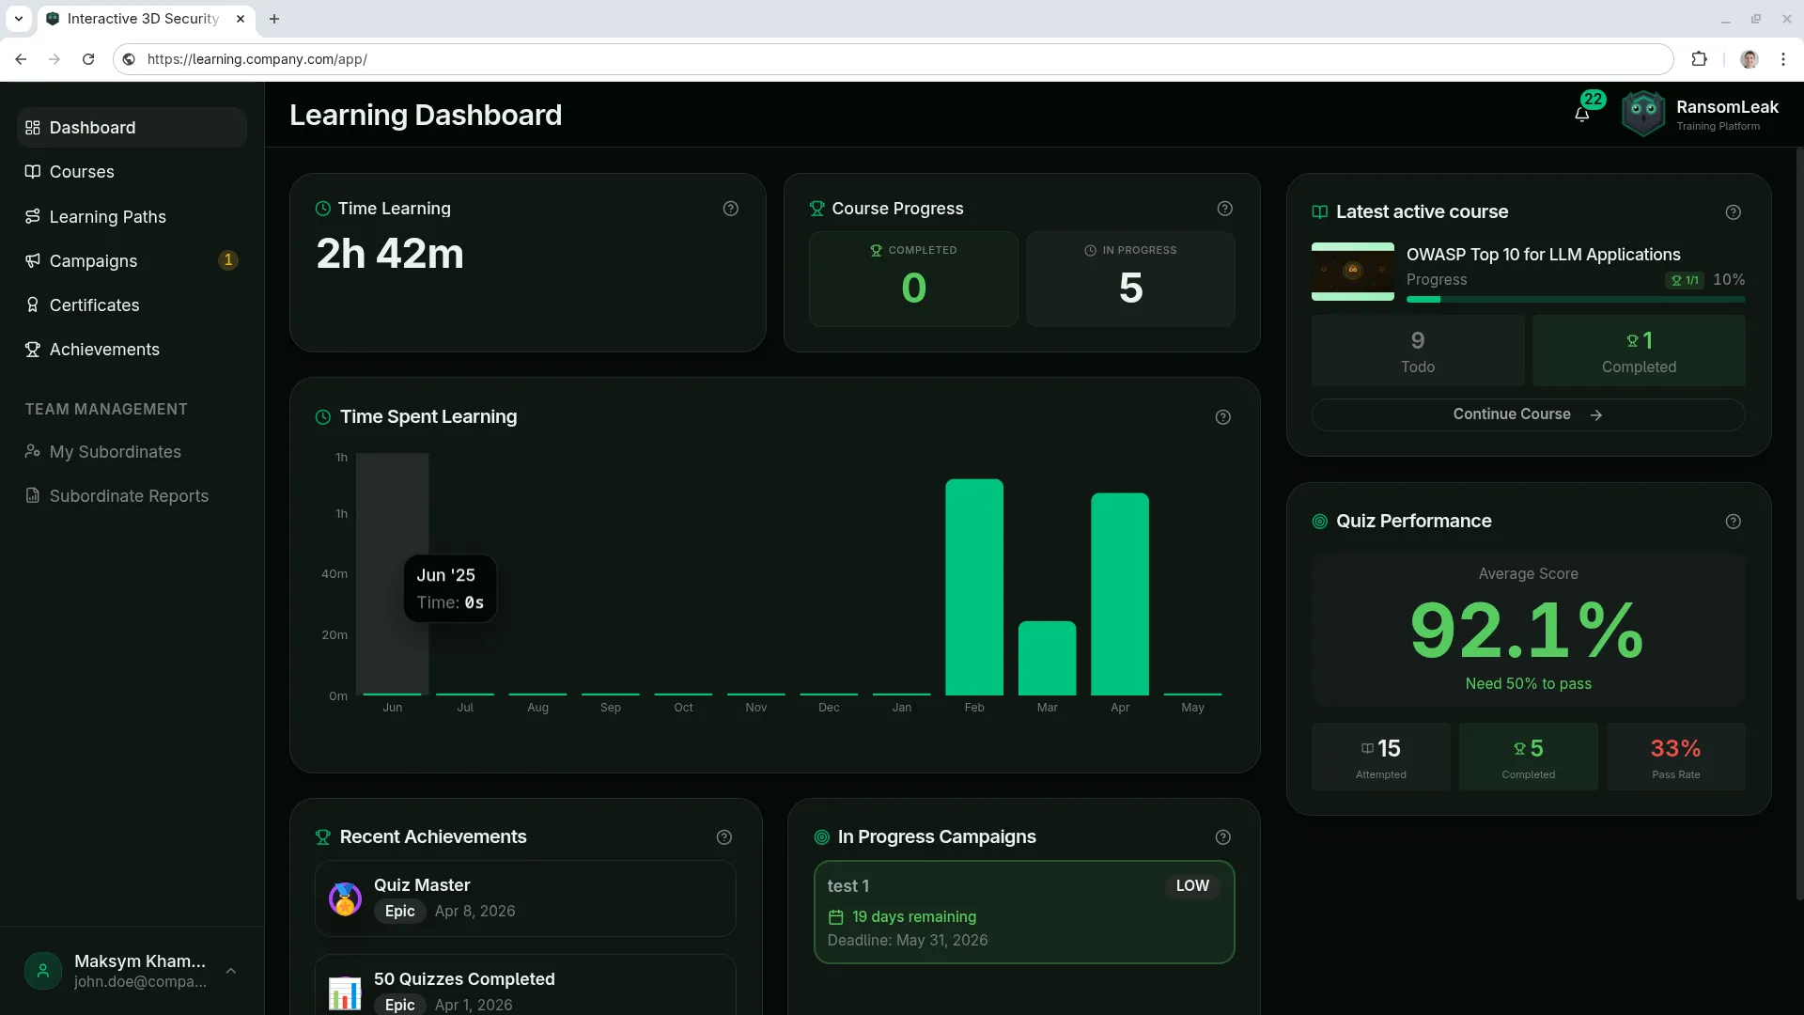Click OWASP Top 10 for LLM Applications title
1804x1015 pixels.
tap(1543, 255)
